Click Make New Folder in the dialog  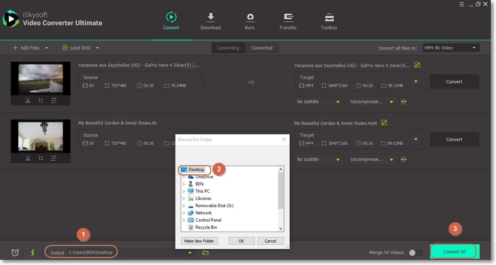199,241
